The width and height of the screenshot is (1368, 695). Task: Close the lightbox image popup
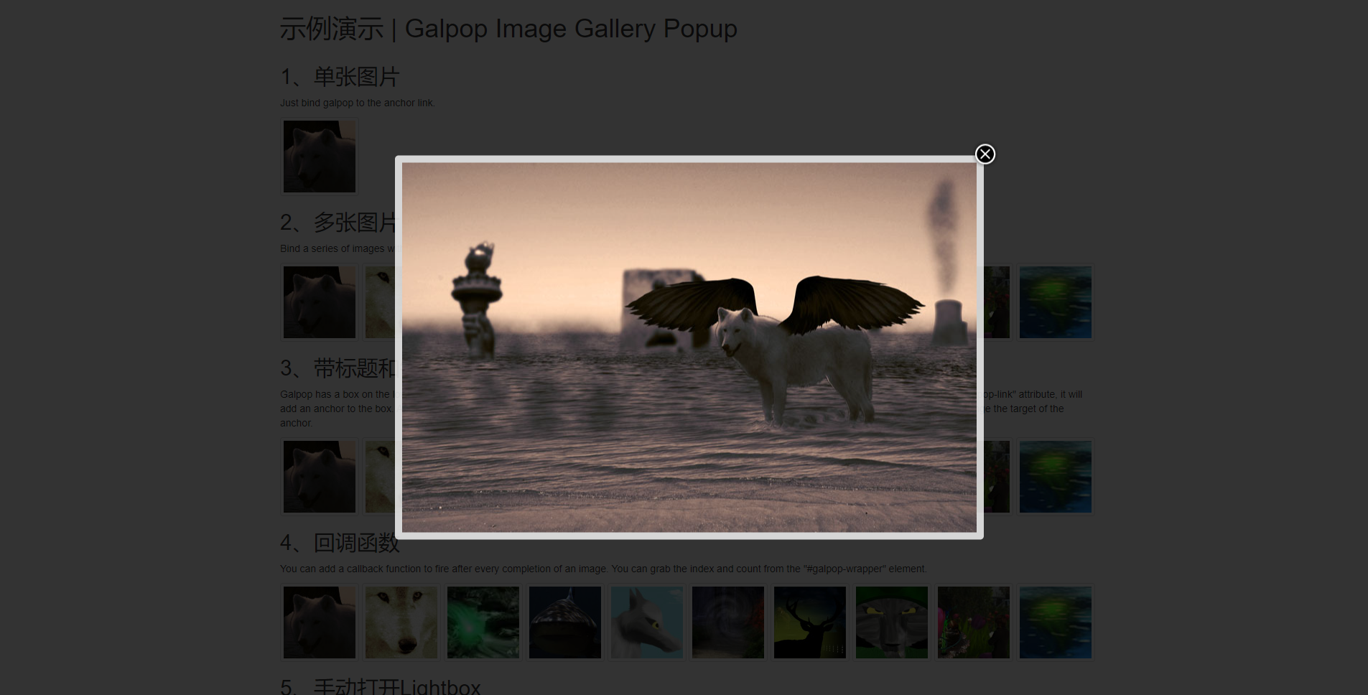(x=985, y=154)
